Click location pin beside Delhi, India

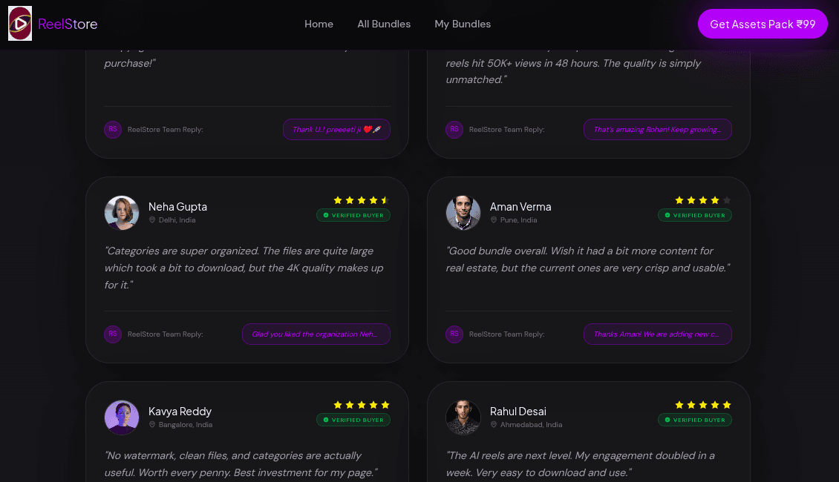tap(152, 220)
